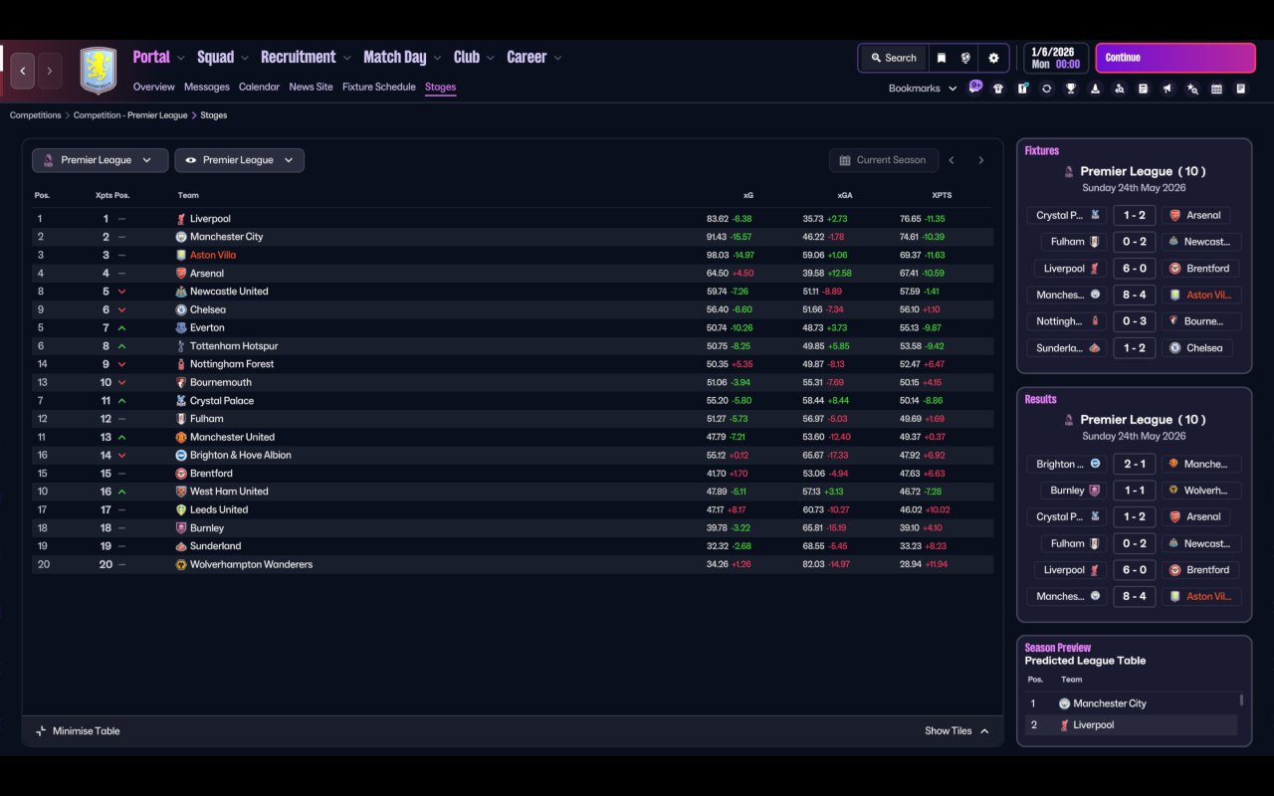Expand the Bookmarks dropdown
Image resolution: width=1274 pixels, height=796 pixels.
click(923, 89)
